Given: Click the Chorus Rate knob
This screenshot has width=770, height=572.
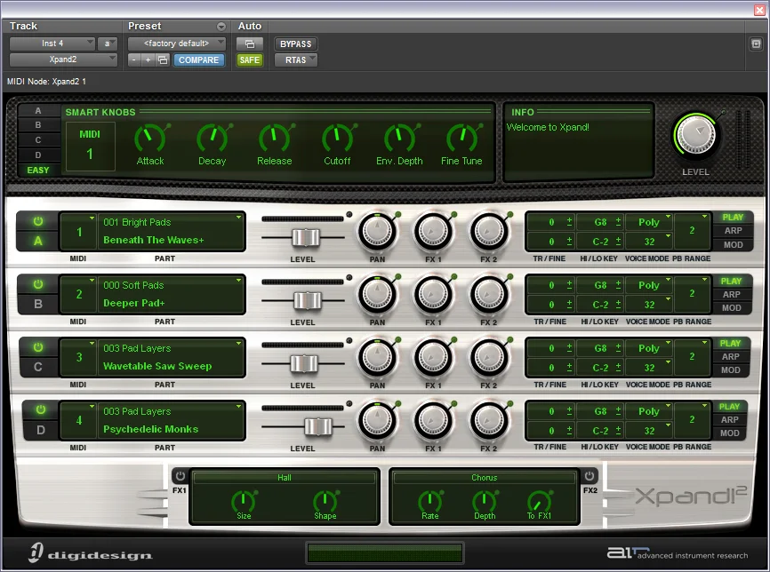Looking at the screenshot, I should (x=429, y=501).
